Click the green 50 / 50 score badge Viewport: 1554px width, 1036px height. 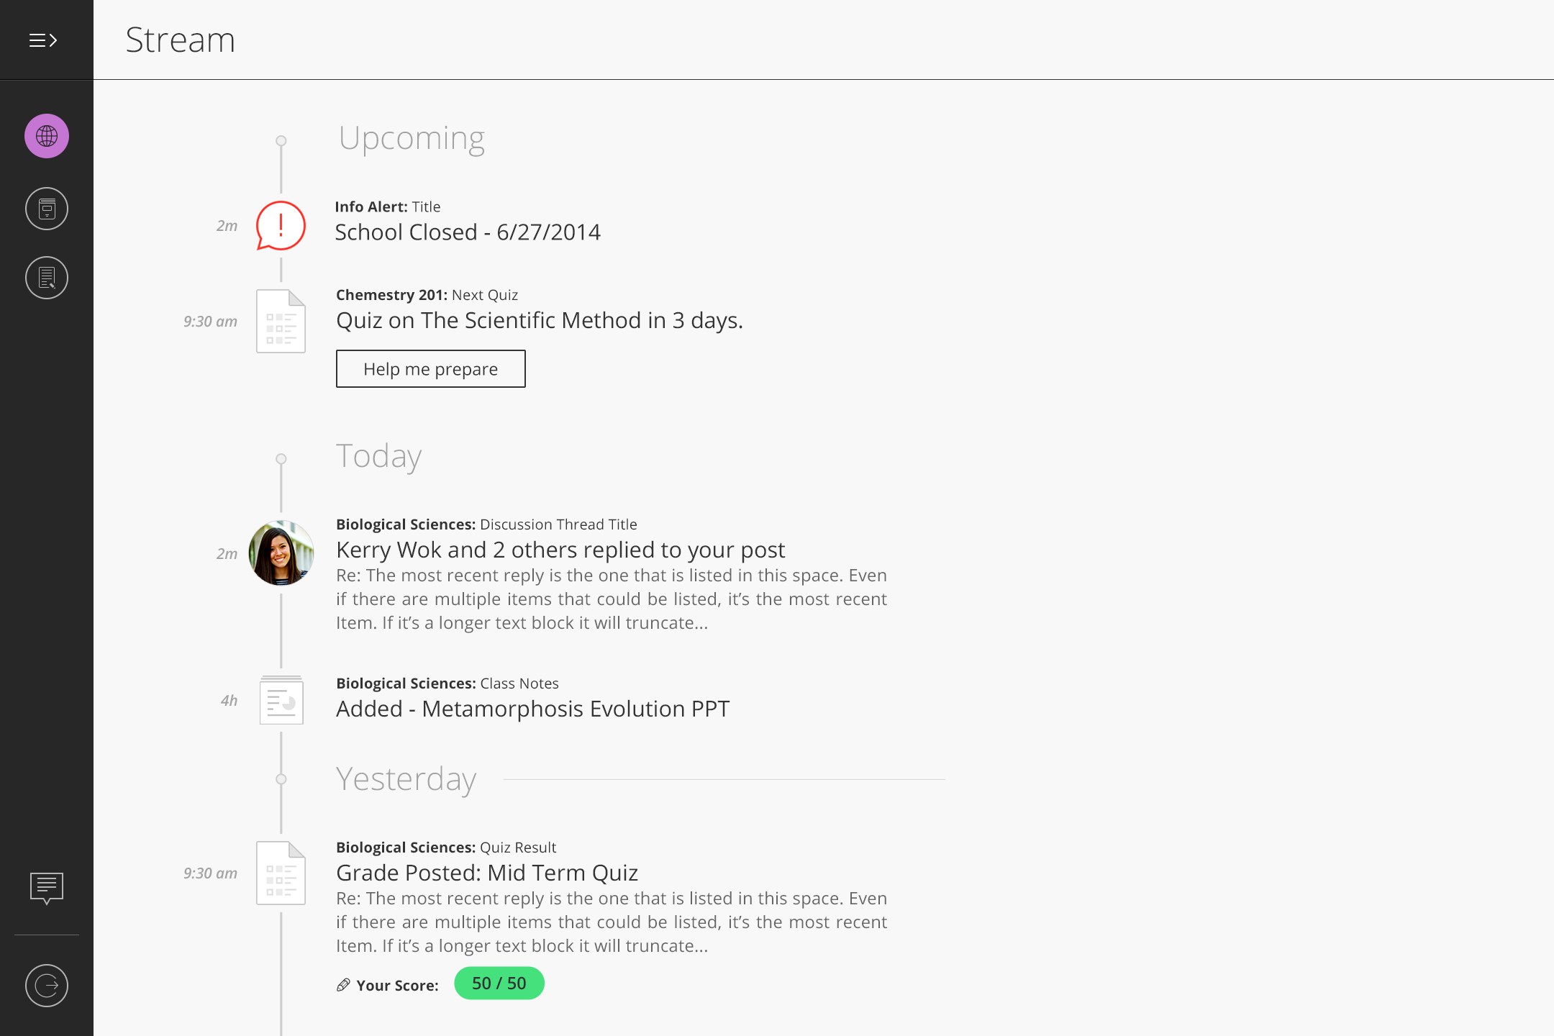(x=499, y=983)
